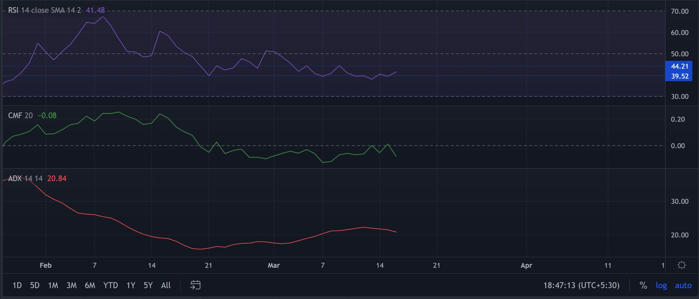Show All time range
699x299 pixels.
[x=166, y=285]
